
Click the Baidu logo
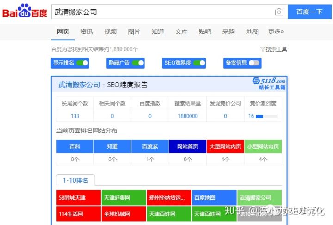pos(25,11)
